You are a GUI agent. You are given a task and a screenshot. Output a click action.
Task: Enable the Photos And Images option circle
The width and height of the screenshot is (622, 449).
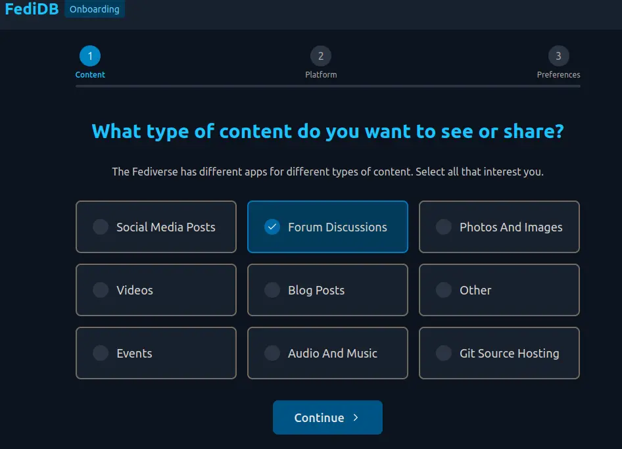pos(444,227)
